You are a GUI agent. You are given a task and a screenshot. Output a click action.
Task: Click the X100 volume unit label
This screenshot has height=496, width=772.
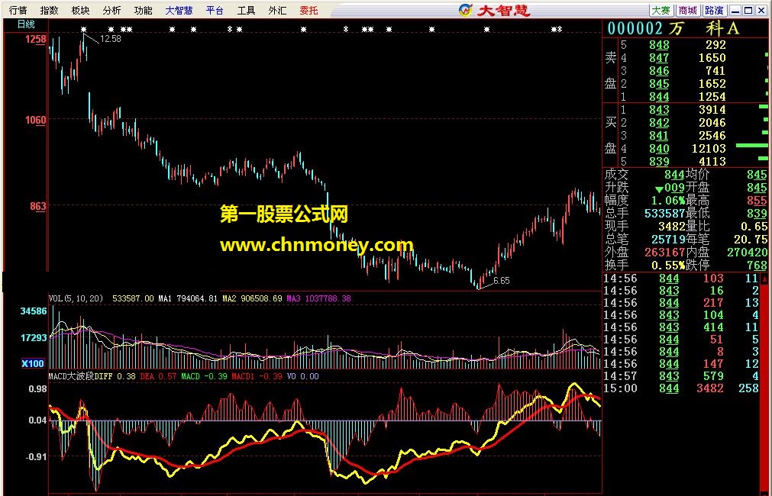33,363
